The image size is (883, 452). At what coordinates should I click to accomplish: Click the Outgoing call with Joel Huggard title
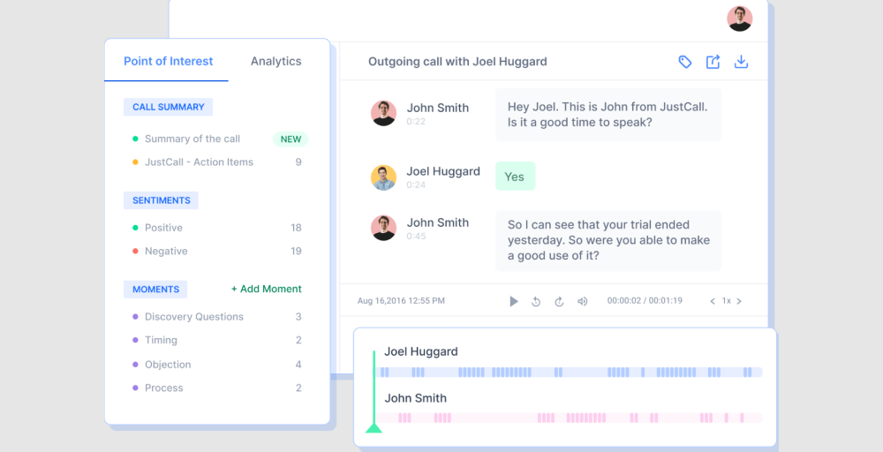coord(457,61)
